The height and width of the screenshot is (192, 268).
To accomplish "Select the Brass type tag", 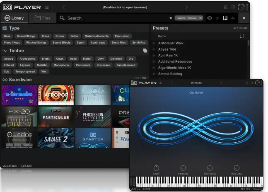I will click(x=46, y=36).
